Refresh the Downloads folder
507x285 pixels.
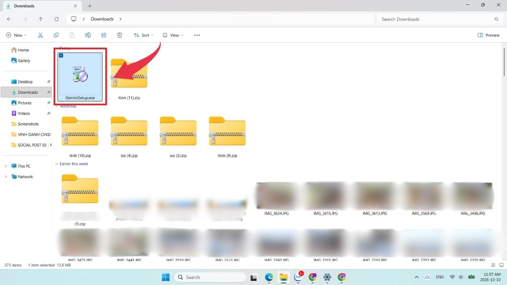point(57,19)
